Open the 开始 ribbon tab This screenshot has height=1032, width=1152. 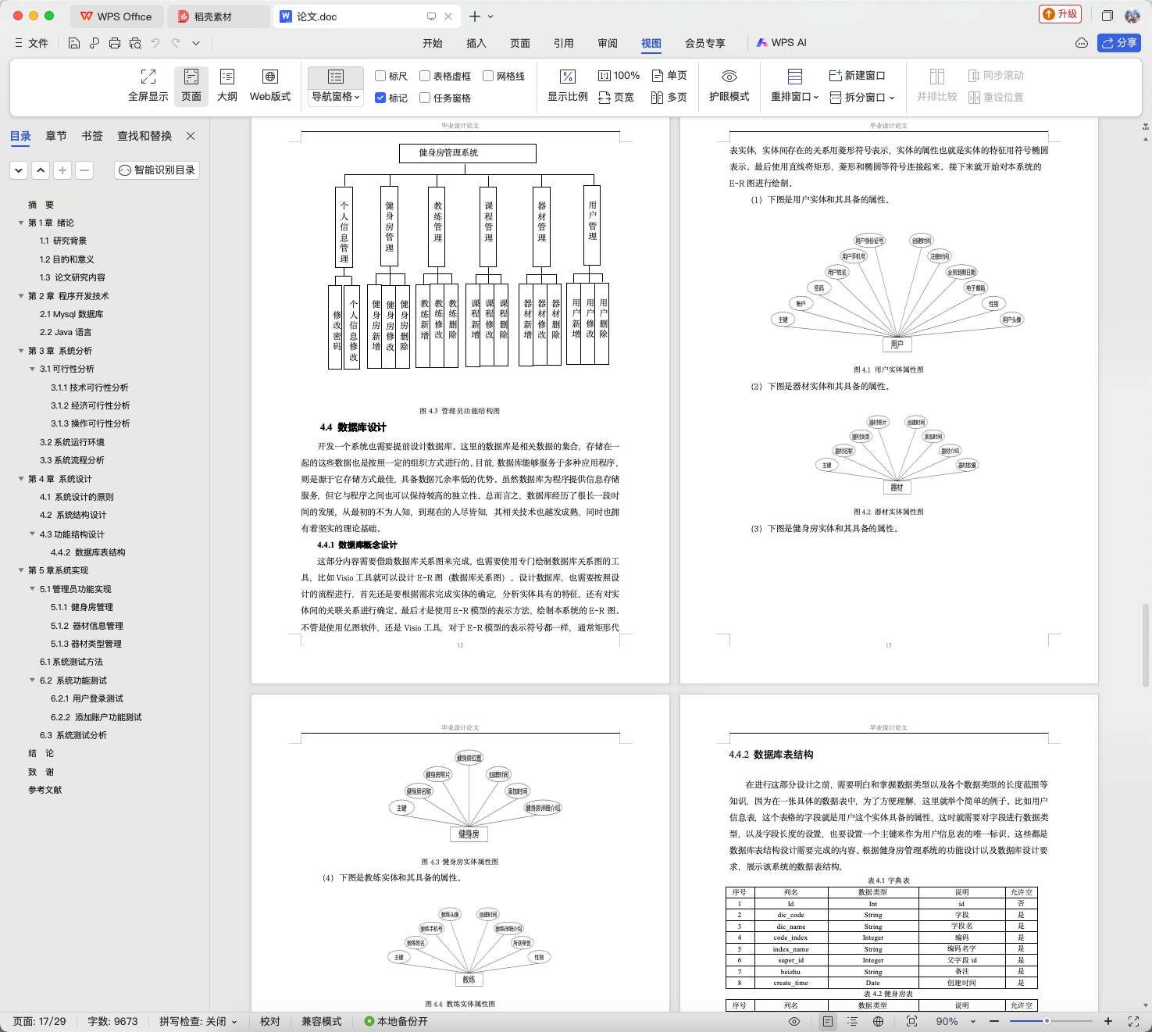point(433,43)
